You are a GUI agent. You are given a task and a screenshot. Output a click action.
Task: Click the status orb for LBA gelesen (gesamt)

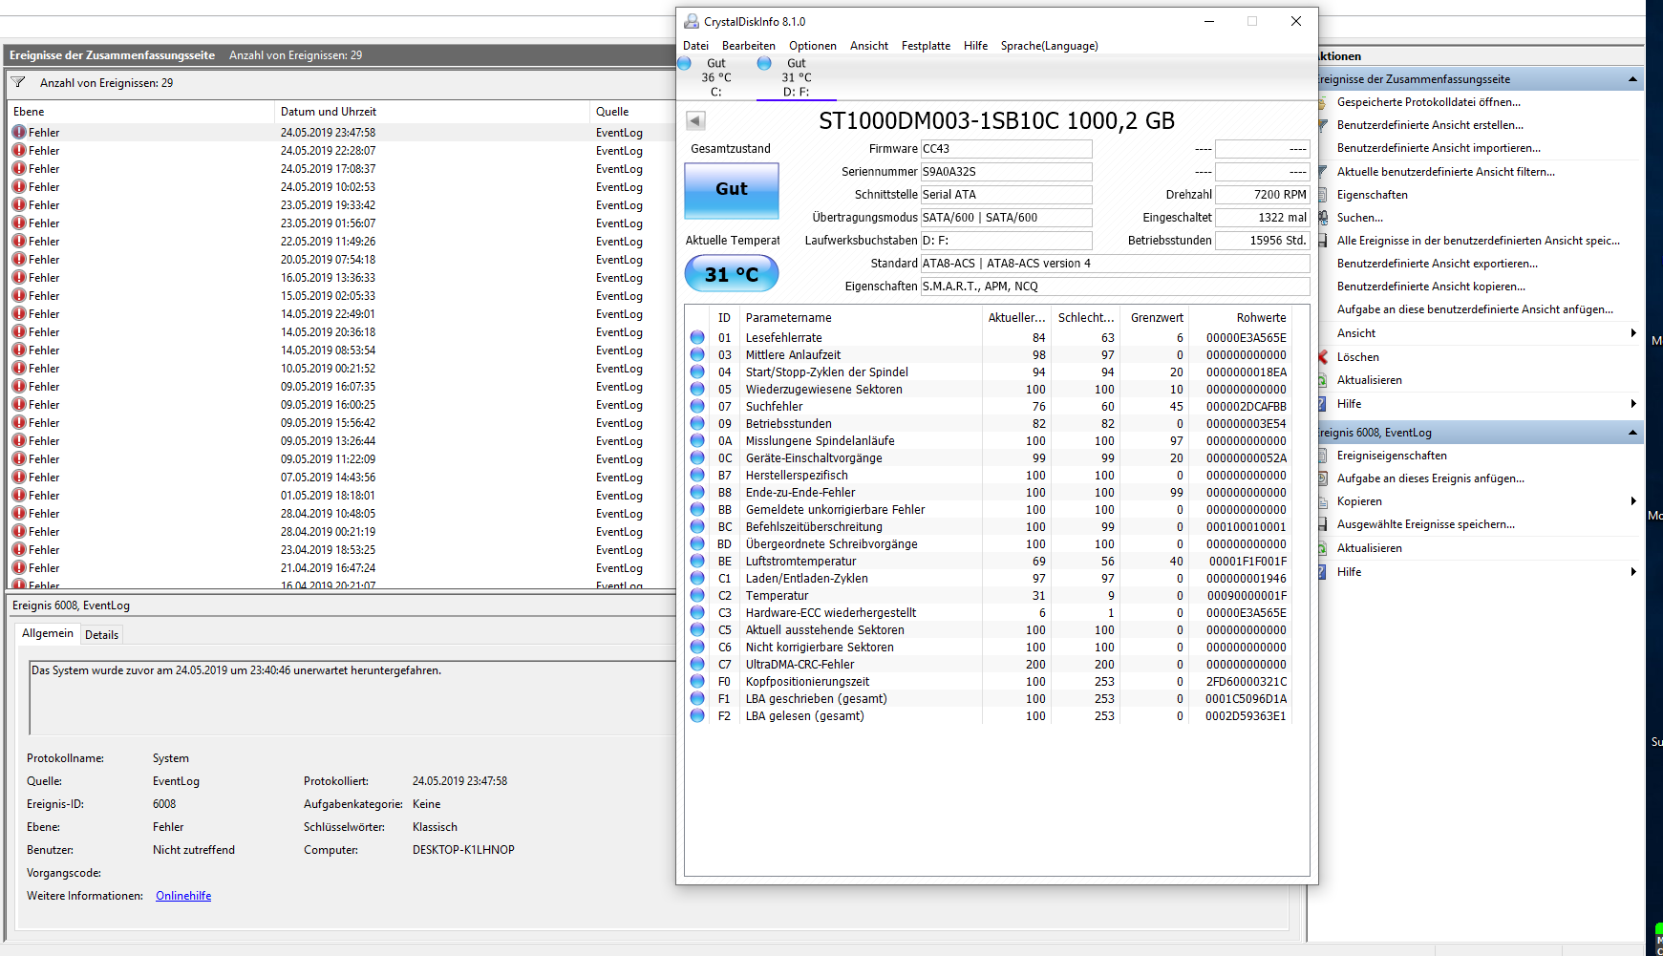tap(697, 716)
